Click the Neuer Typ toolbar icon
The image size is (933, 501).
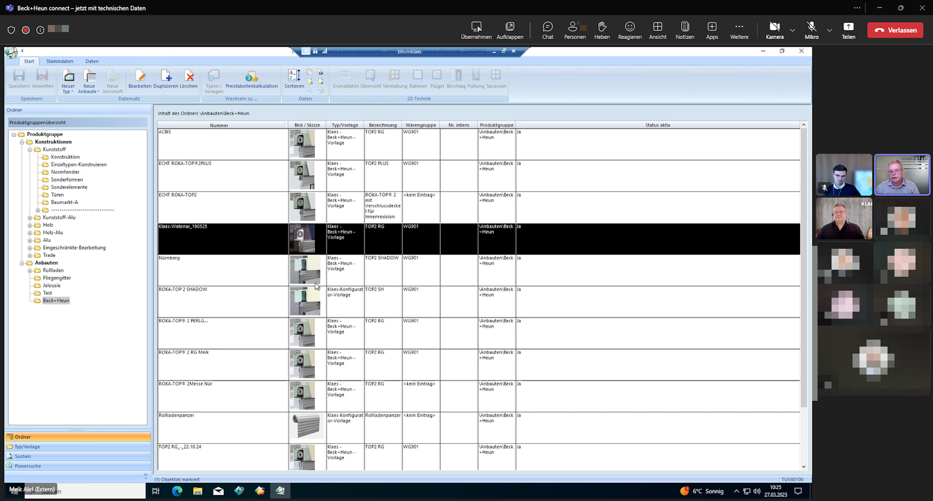(x=68, y=76)
